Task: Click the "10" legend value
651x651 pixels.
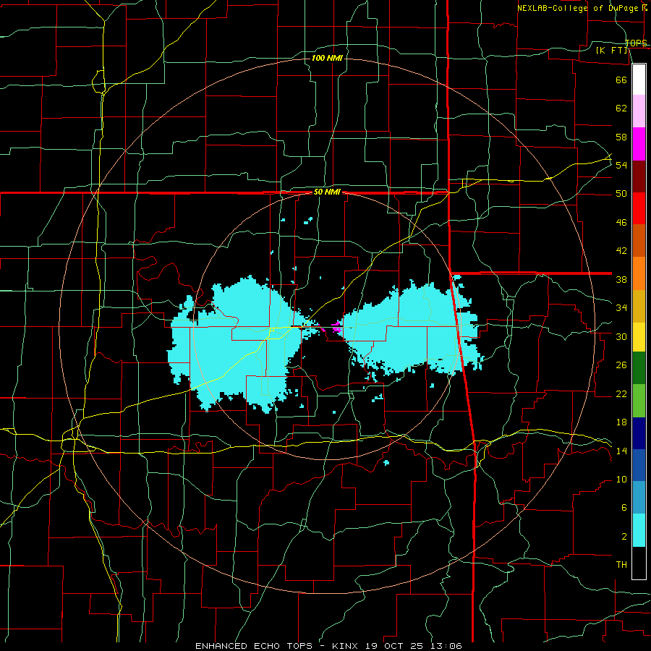Action: coord(621,480)
